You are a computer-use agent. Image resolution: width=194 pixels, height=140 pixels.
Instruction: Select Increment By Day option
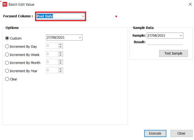coord(7,46)
